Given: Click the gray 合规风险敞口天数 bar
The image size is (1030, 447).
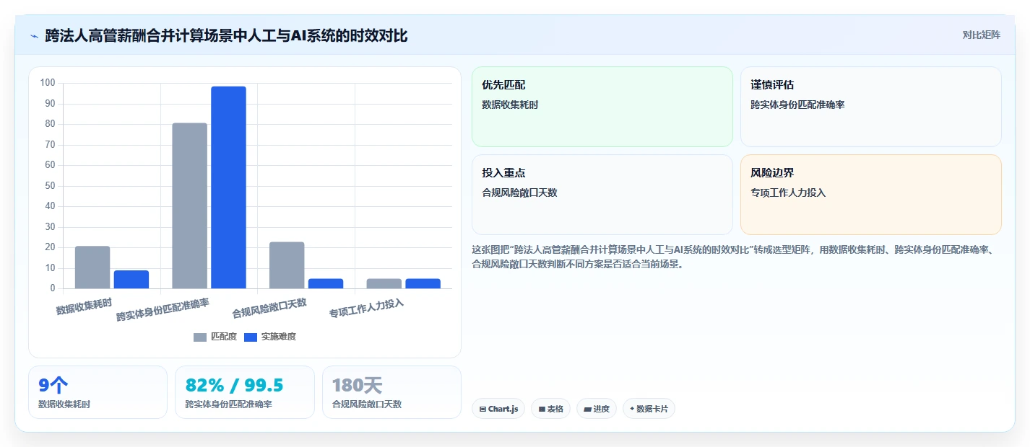Looking at the screenshot, I should pos(287,265).
